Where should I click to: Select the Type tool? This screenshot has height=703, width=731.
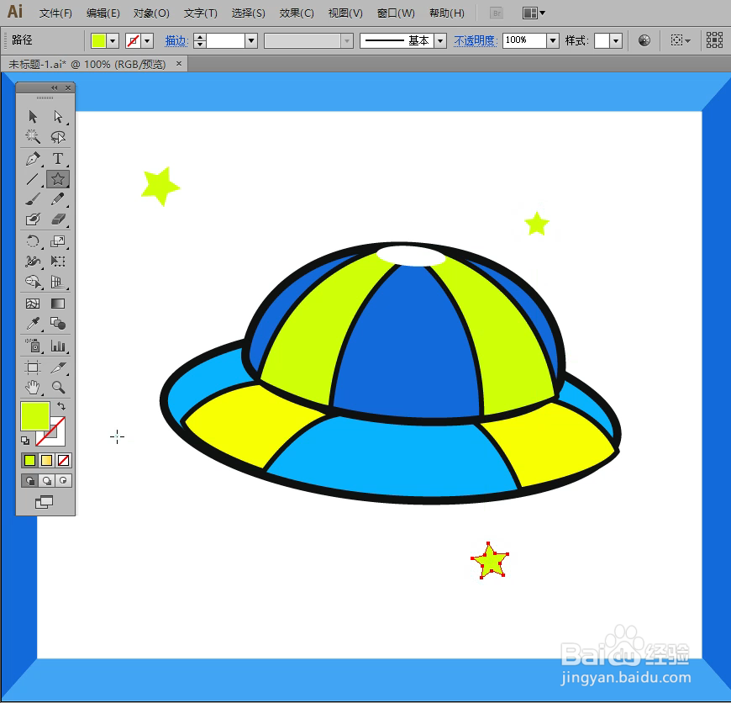58,159
